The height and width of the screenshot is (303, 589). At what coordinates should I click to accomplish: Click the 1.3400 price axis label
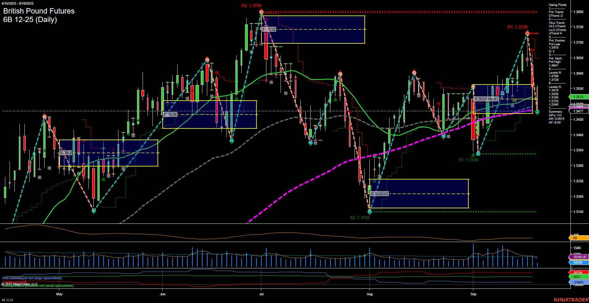point(578,135)
